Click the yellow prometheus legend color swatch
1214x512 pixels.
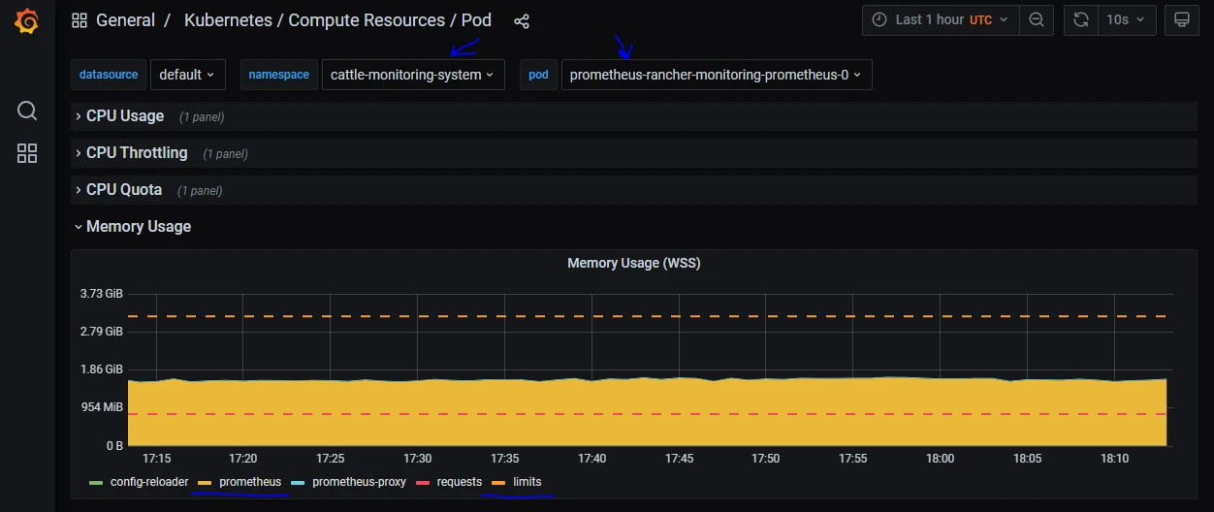(x=205, y=482)
